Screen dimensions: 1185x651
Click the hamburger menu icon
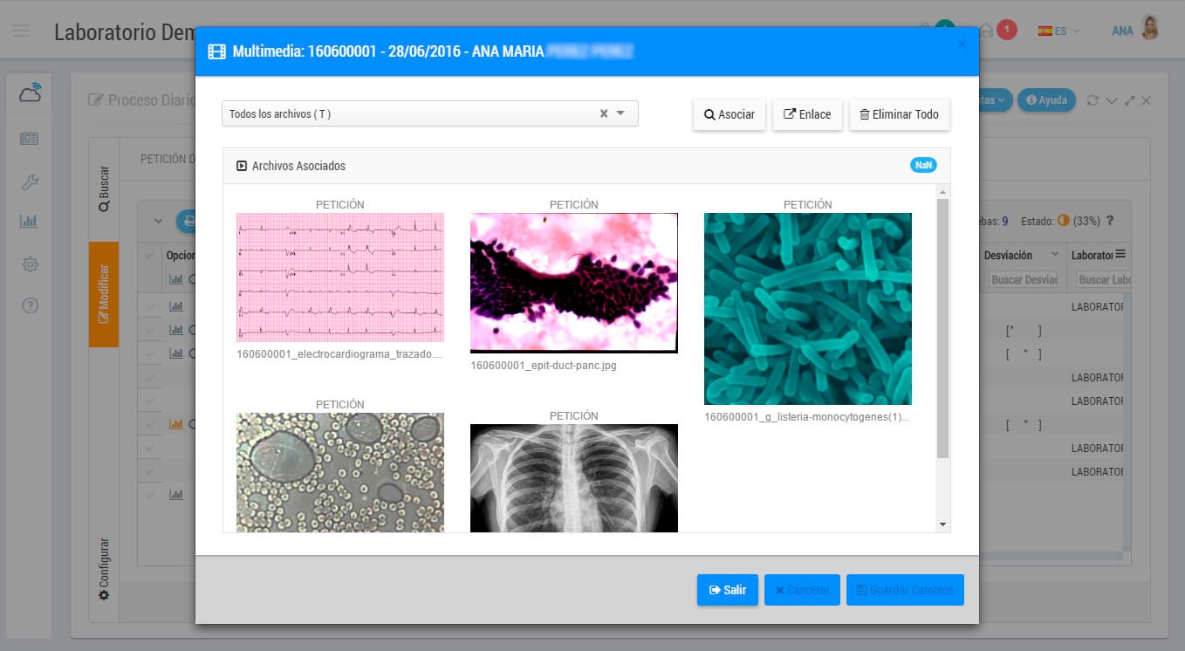(21, 31)
